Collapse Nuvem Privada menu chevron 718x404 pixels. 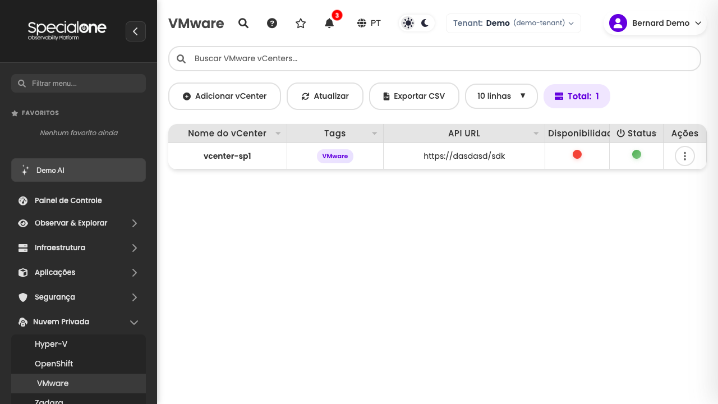(x=134, y=323)
